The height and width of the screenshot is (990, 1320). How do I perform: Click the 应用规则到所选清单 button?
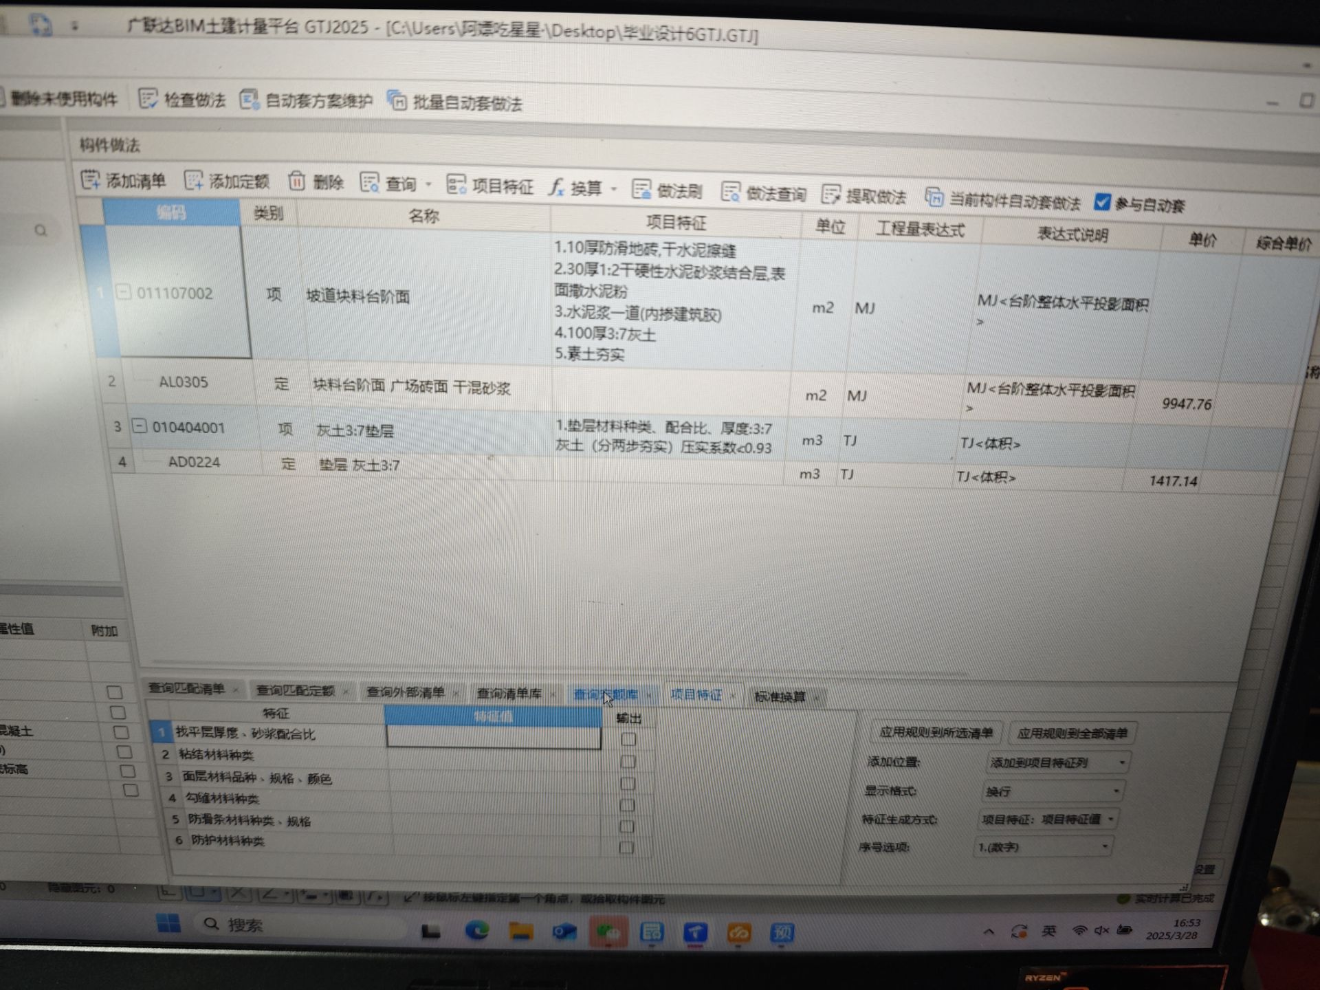936,732
